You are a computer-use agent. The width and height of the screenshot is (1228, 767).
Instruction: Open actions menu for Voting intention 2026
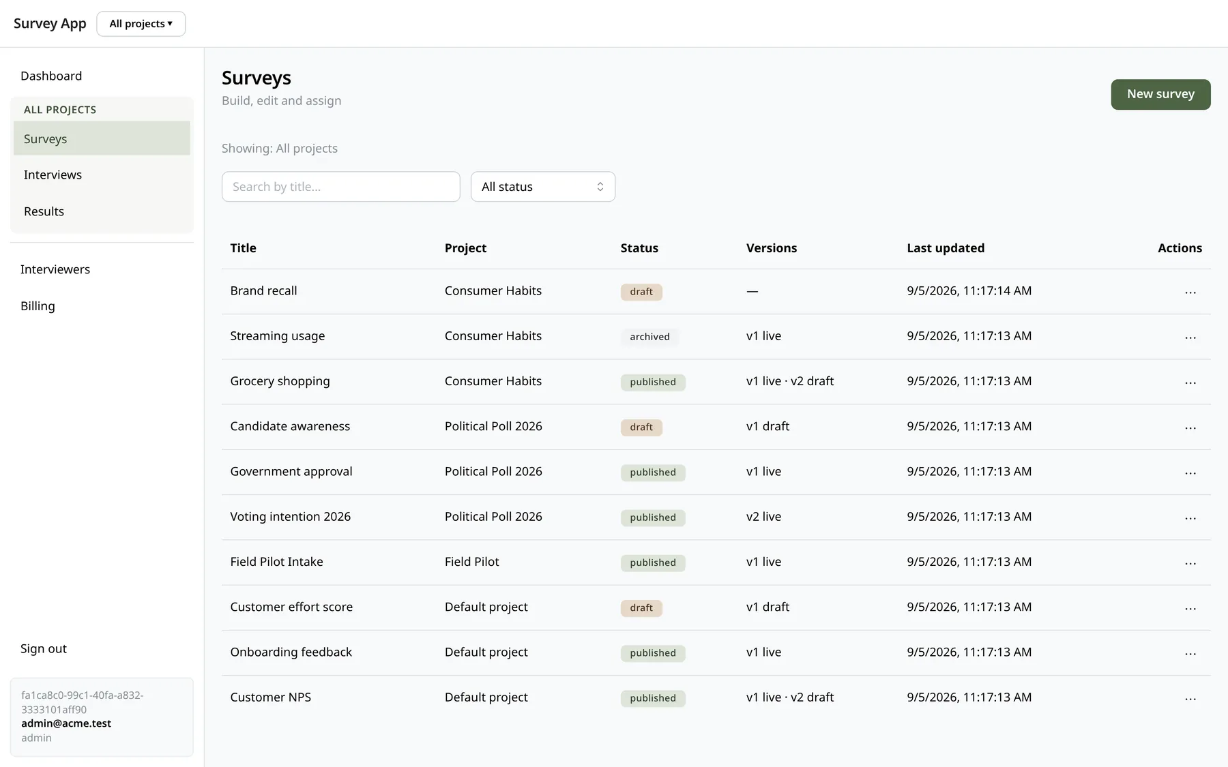[x=1190, y=517]
